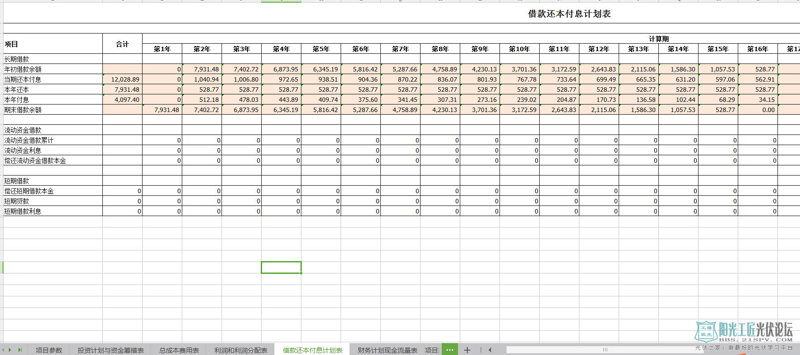
Task: Click the 流动资金利息 row label
Action: click(x=23, y=150)
